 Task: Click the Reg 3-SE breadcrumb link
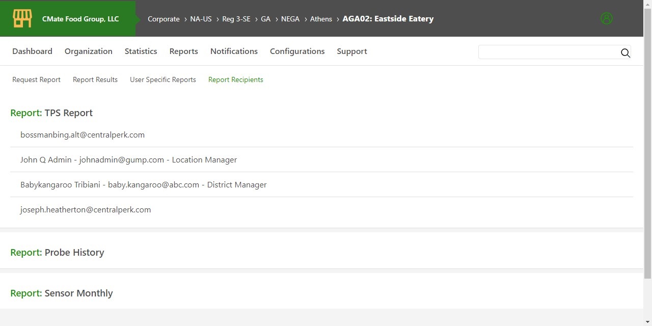236,19
